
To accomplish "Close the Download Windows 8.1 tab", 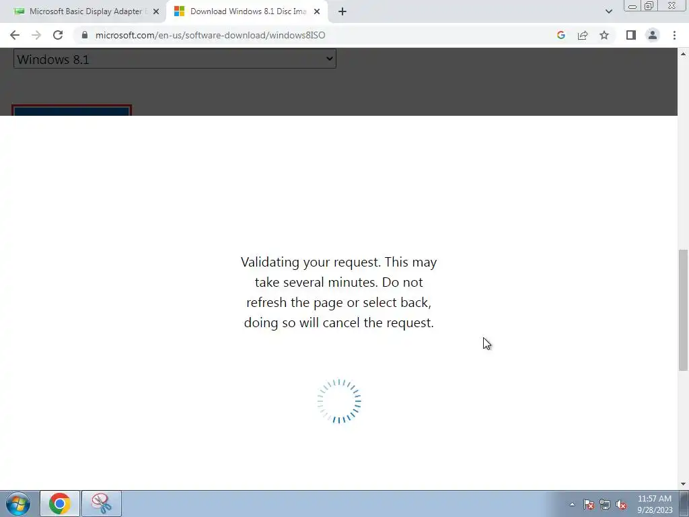I will (x=317, y=11).
